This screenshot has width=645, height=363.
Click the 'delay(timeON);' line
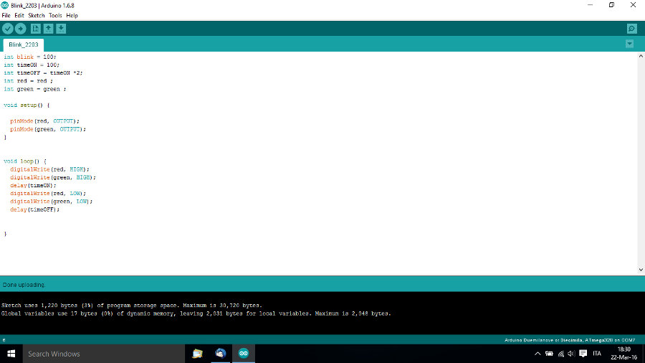pyautogui.click(x=33, y=185)
